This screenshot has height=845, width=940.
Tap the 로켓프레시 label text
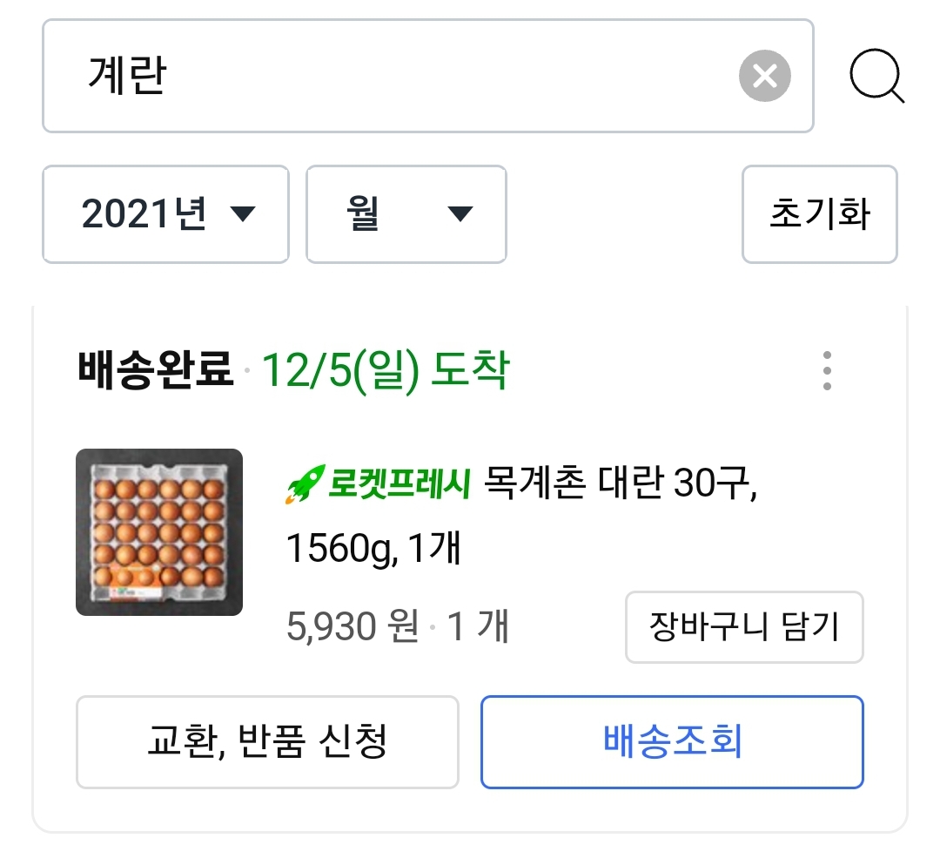tap(399, 483)
